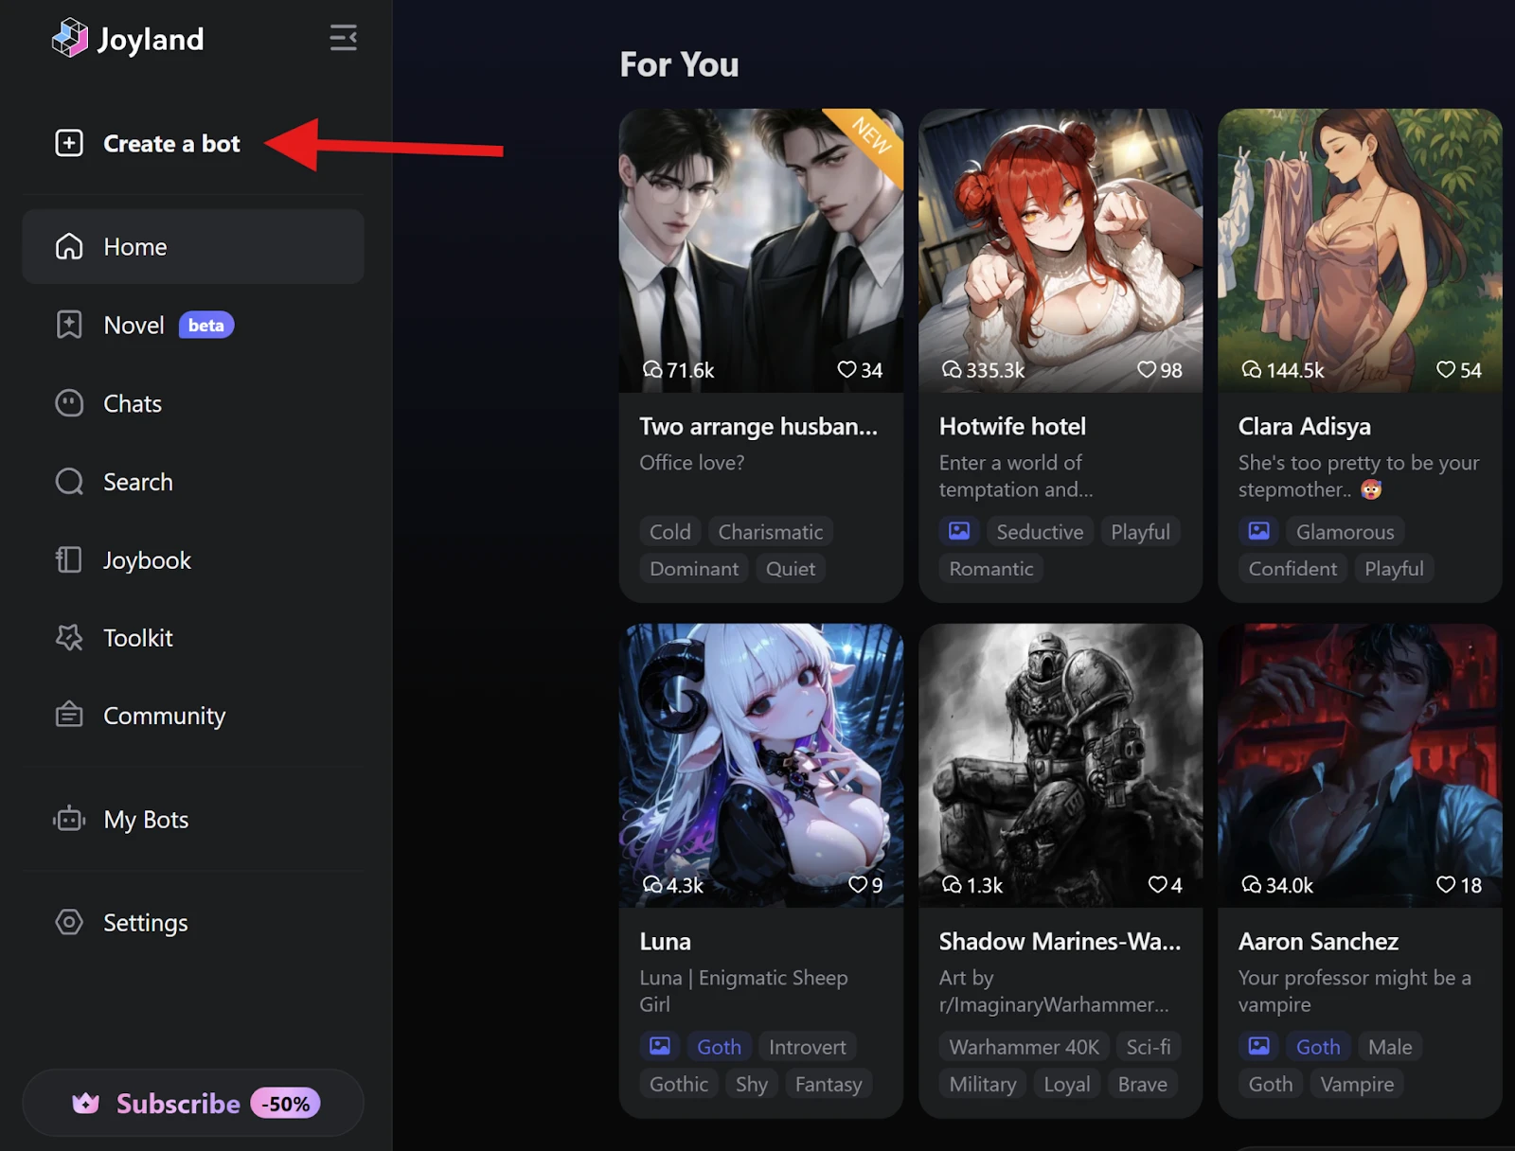Like the Luna character card
The image size is (1515, 1151).
(x=858, y=885)
